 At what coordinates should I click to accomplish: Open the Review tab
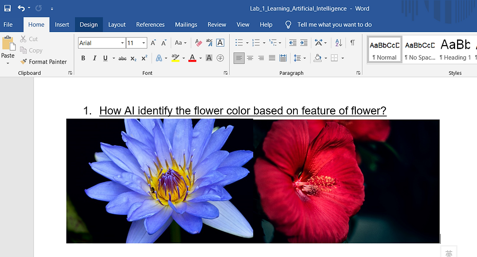coord(217,25)
